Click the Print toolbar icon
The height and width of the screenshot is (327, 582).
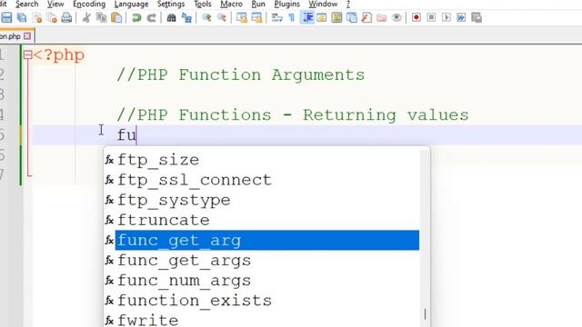(x=66, y=17)
